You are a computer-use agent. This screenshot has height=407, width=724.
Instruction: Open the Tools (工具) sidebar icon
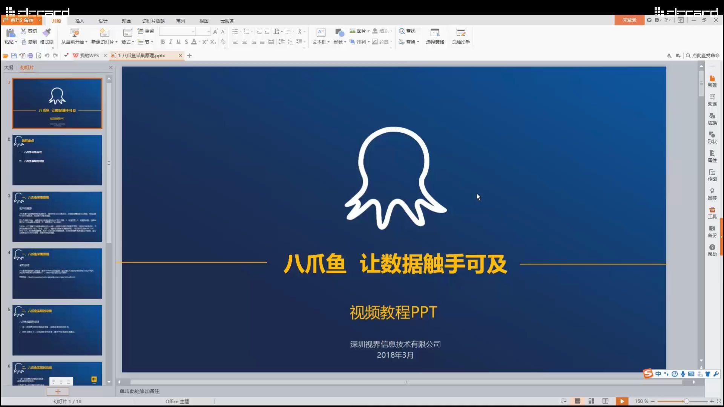click(712, 213)
